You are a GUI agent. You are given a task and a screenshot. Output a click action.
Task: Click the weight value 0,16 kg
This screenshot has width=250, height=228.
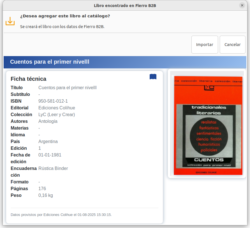pyautogui.click(x=45, y=195)
